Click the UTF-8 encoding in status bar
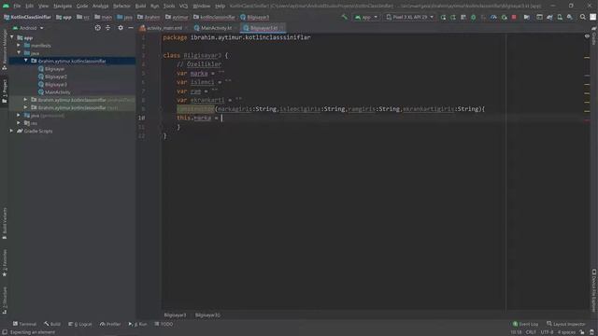The width and height of the screenshot is (598, 336). (x=547, y=332)
